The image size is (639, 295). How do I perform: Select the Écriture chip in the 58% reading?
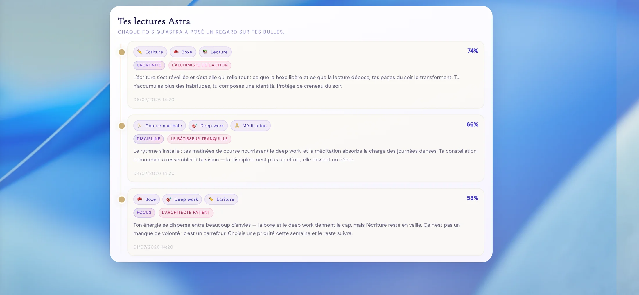coord(221,199)
